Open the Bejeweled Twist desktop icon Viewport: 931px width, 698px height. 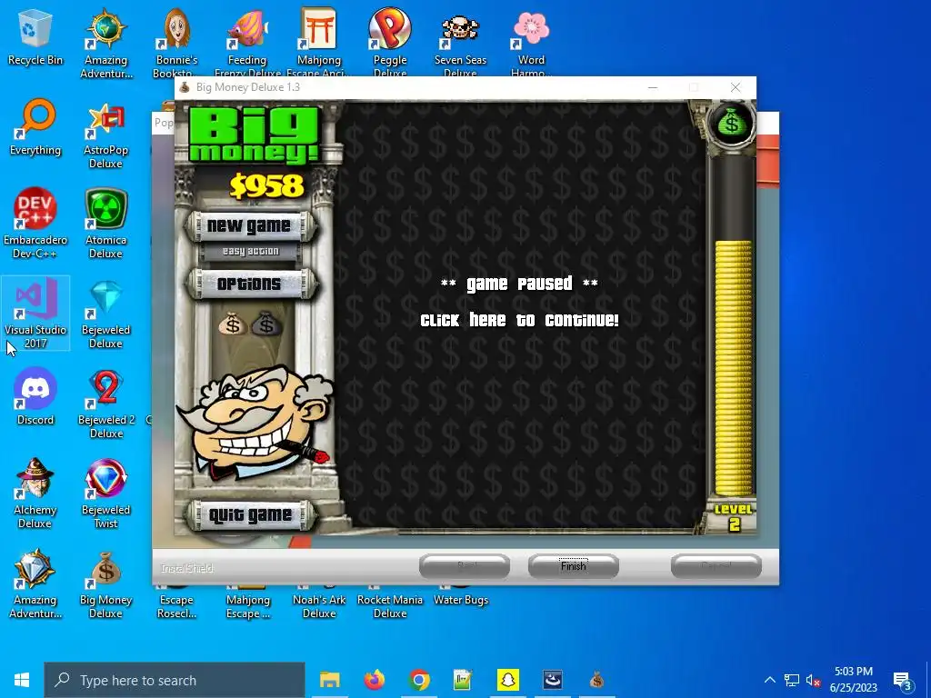[x=105, y=493]
